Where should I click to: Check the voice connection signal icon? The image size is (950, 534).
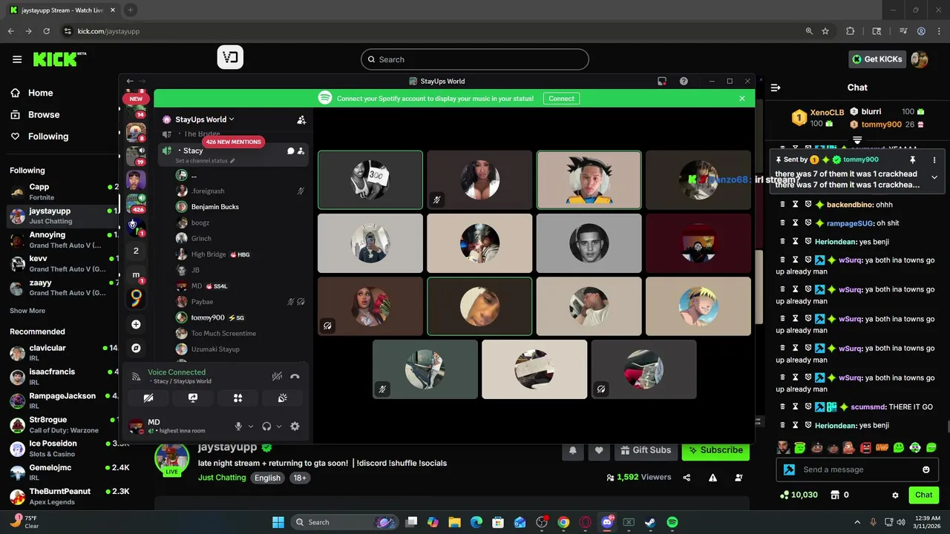click(x=136, y=376)
